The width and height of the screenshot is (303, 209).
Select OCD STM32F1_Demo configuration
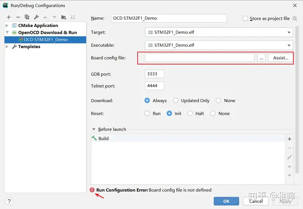(x=45, y=40)
